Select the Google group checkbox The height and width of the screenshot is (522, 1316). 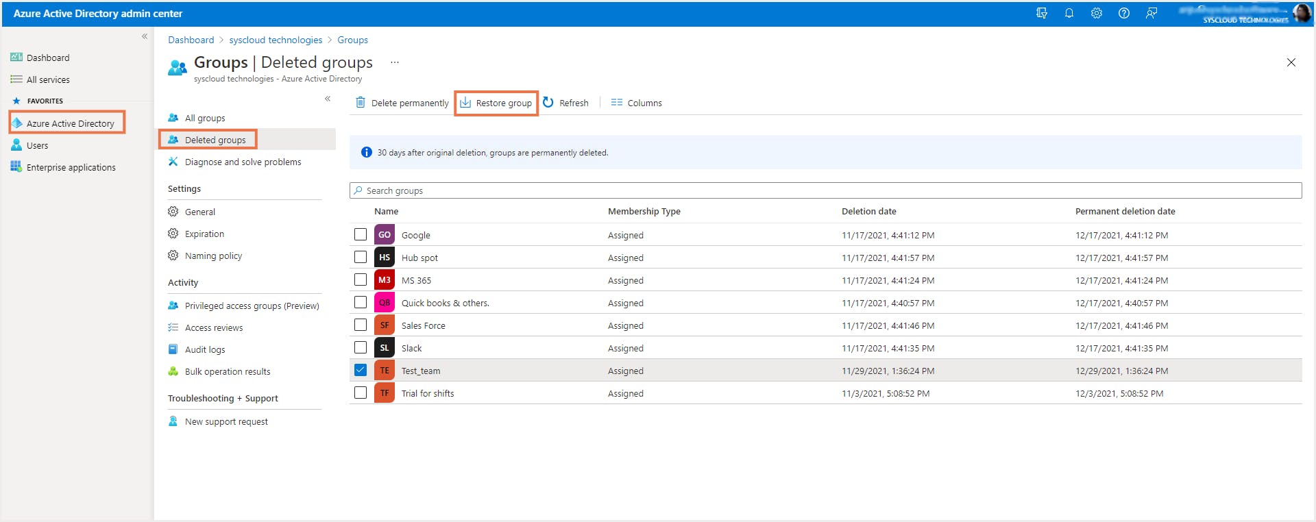(361, 234)
